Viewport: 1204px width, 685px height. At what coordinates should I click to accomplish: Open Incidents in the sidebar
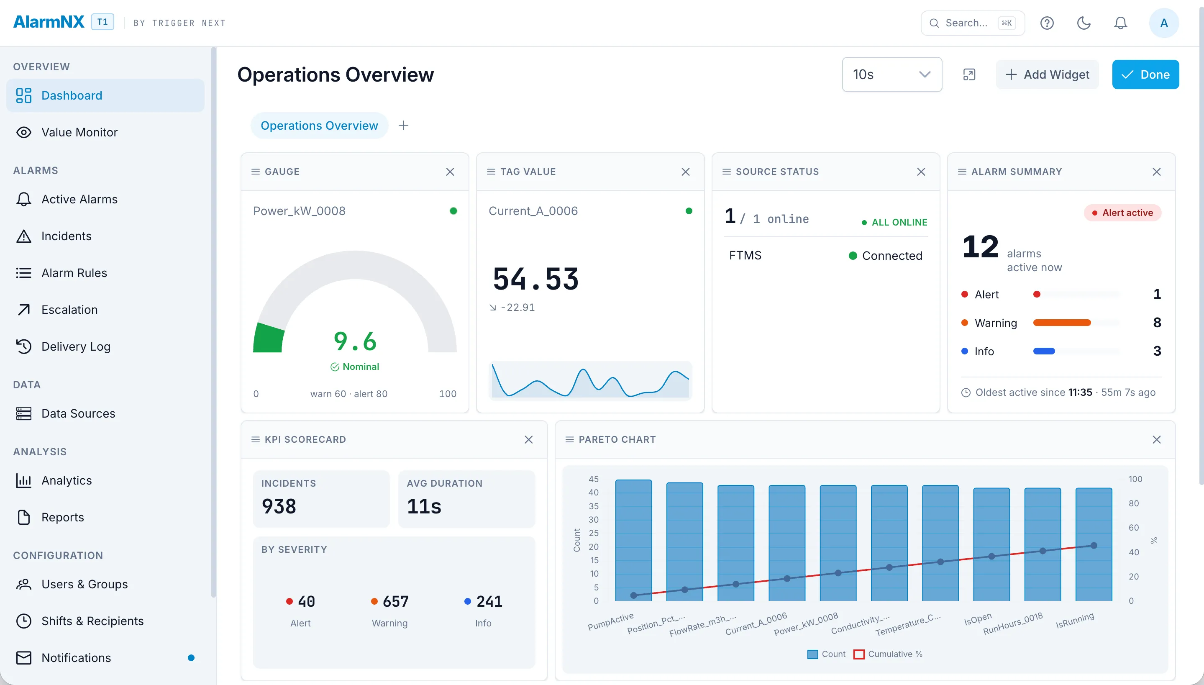(x=105, y=236)
